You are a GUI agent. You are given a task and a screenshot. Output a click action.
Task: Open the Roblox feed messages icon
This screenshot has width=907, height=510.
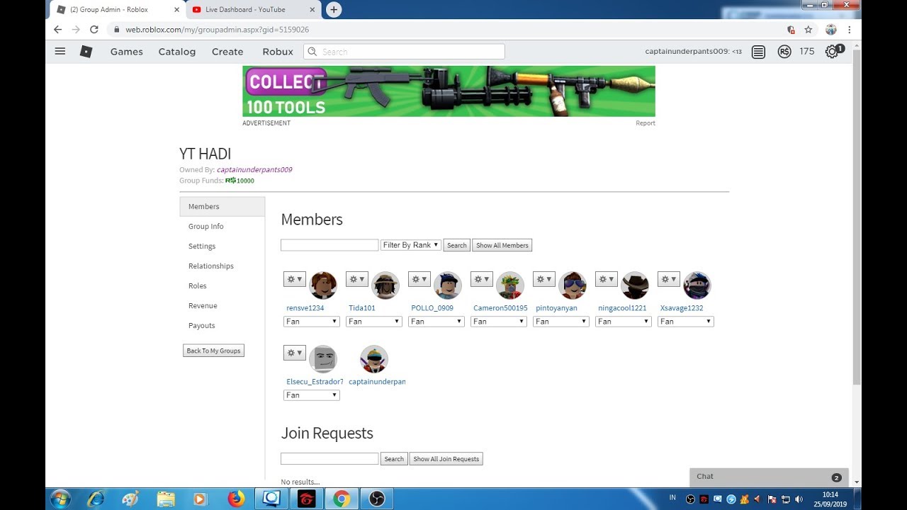pos(758,52)
